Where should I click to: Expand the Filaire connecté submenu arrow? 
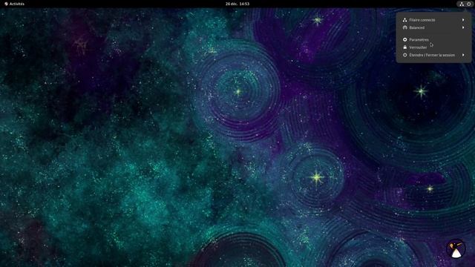coord(463,20)
